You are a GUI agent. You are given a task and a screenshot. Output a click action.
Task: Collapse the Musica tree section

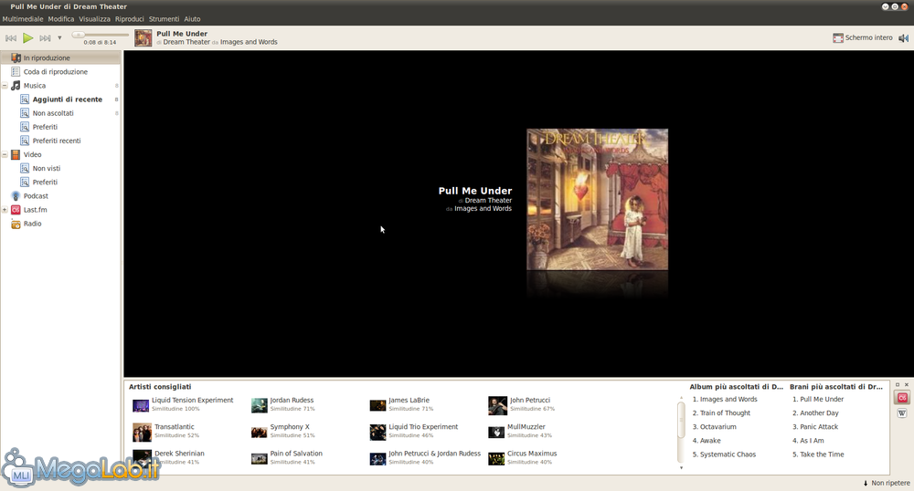coord(5,86)
